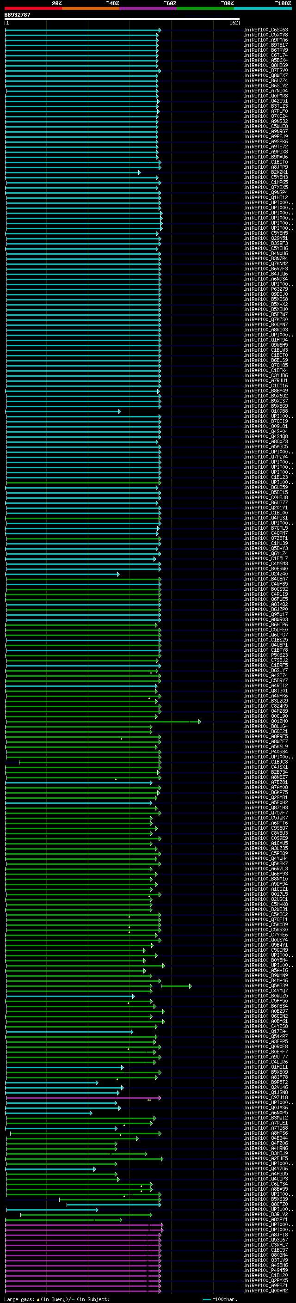
Task: Click hit label UniRef100_C5WUE8
Action: [265, 127]
